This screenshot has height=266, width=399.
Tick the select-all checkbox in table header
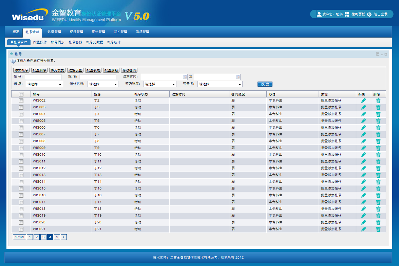[x=21, y=94]
